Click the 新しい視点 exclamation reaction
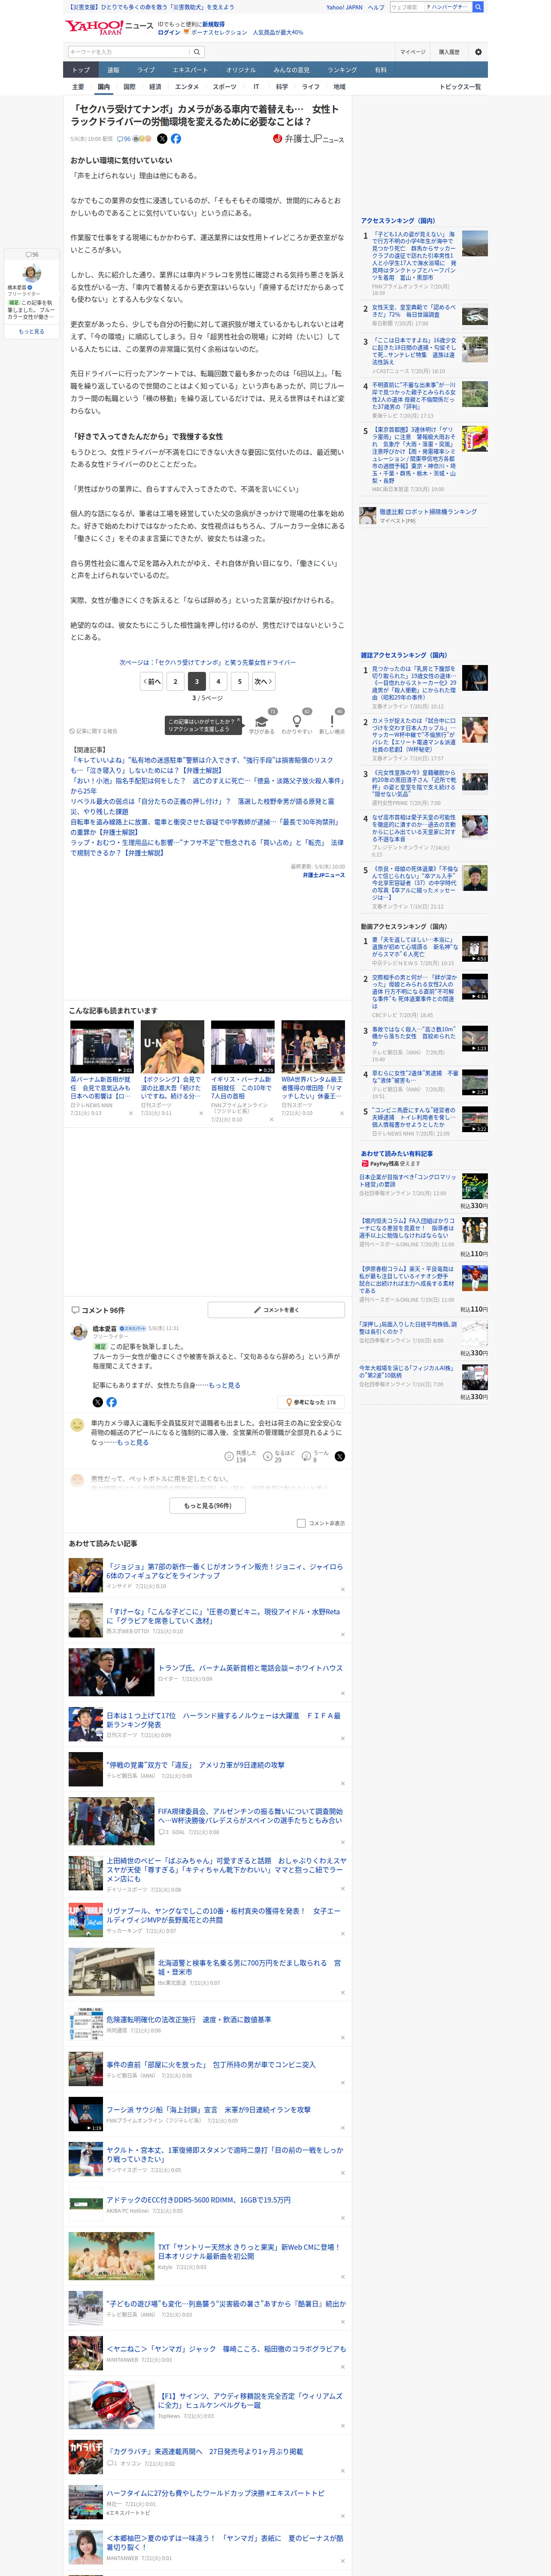 pyautogui.click(x=332, y=723)
